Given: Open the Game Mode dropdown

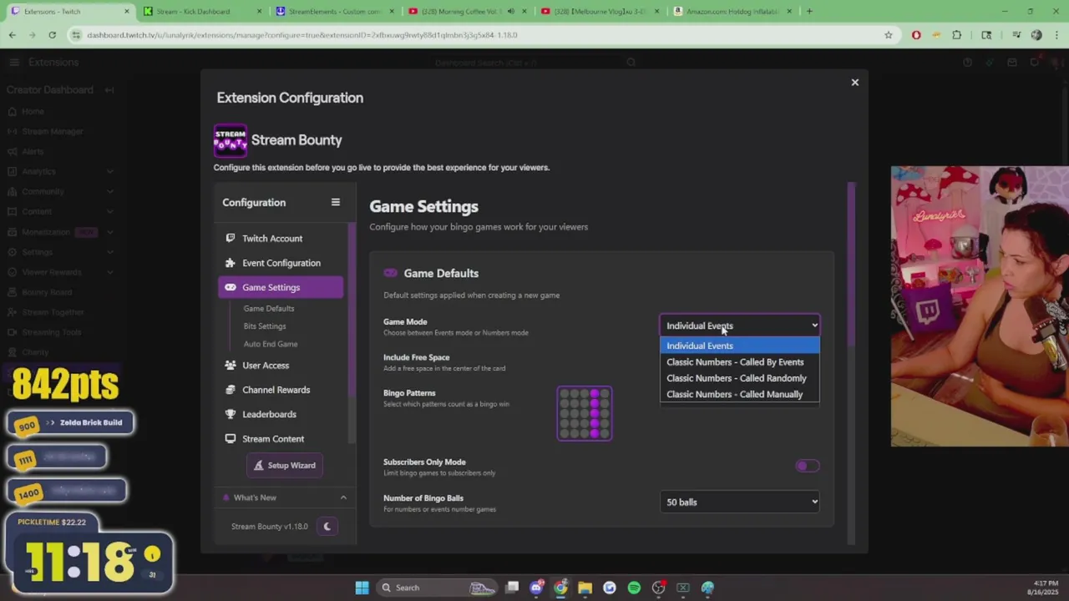Looking at the screenshot, I should 740,326.
